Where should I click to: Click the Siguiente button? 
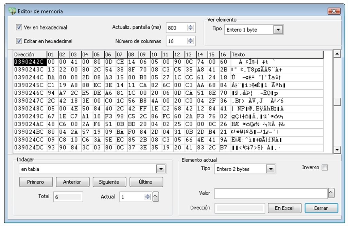pyautogui.click(x=109, y=182)
